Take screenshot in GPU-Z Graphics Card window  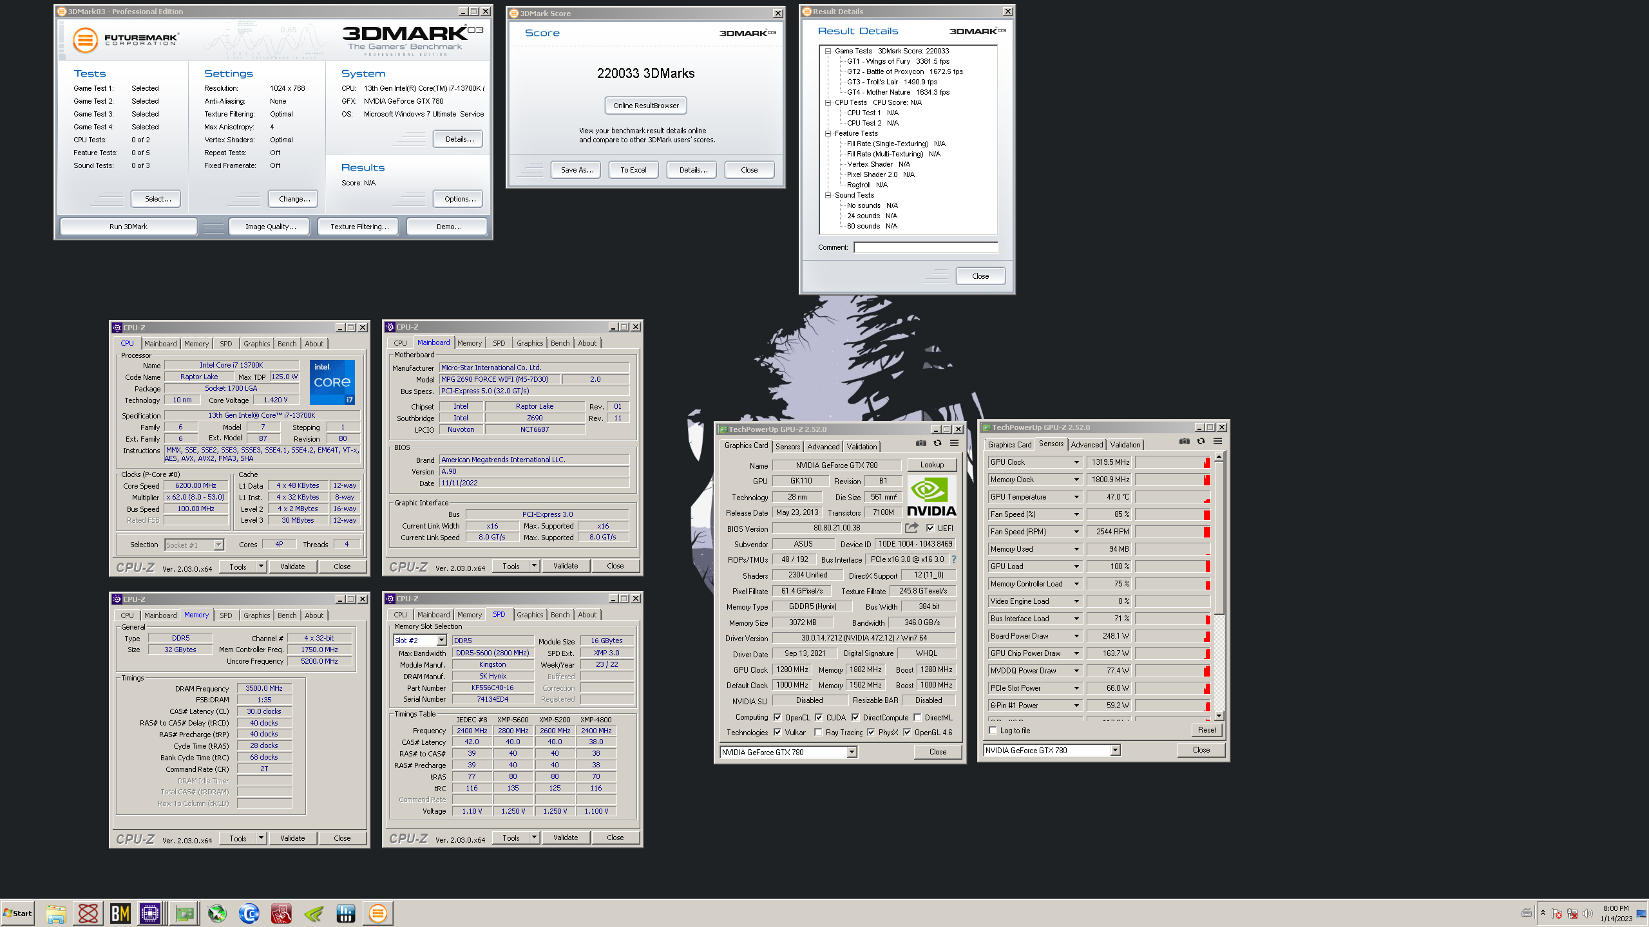click(x=921, y=443)
